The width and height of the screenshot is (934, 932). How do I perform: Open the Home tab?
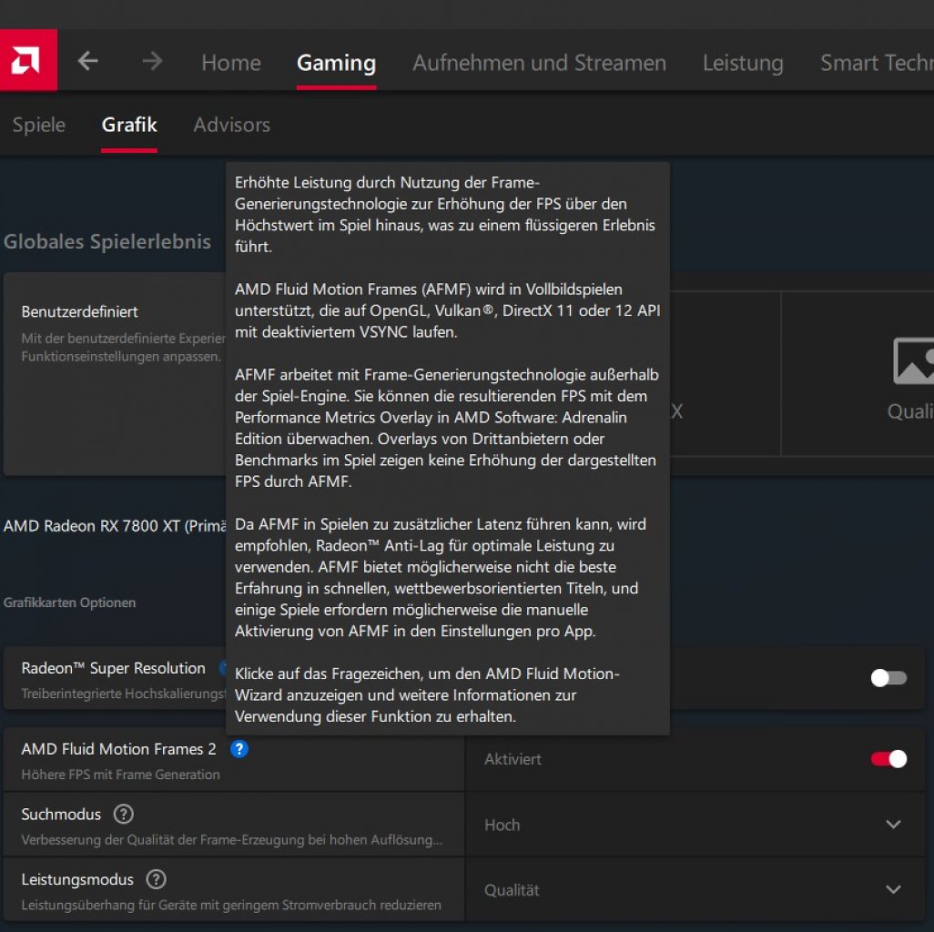(231, 63)
